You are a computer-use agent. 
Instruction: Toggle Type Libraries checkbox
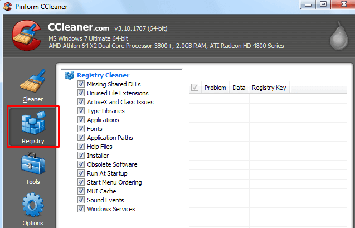coord(81,111)
